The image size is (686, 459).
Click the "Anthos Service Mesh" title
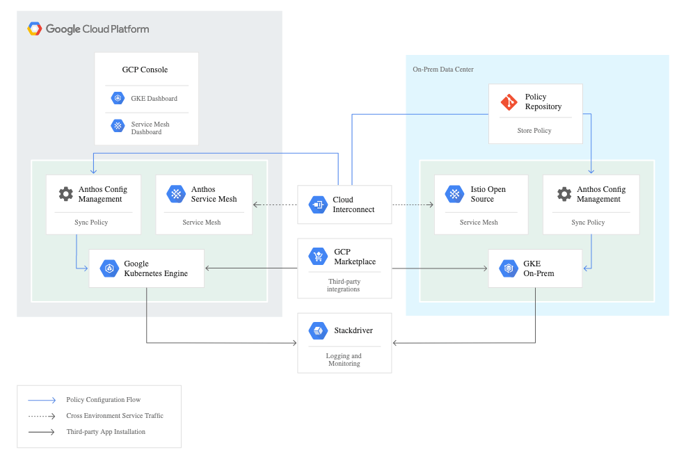point(214,194)
